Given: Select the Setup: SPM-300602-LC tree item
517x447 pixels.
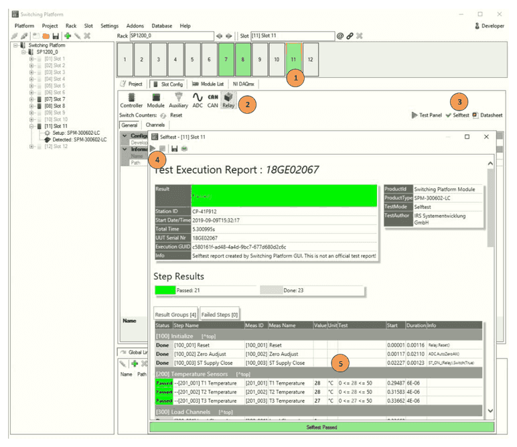Looking at the screenshot, I should 72,133.
